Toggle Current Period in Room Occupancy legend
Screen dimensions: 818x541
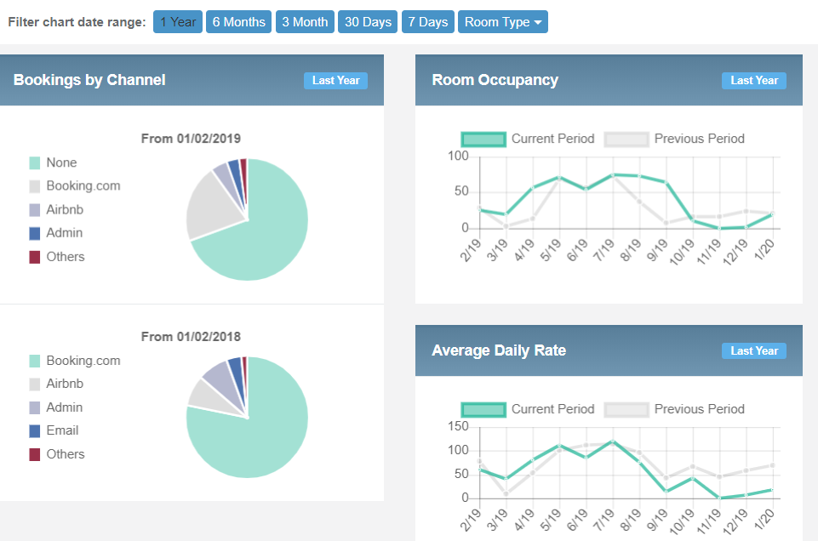528,140
